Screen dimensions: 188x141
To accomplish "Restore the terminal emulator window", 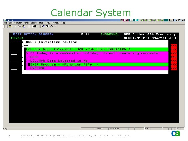I will 180,20.
